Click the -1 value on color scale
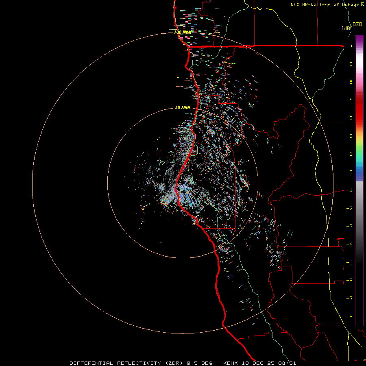Screen dimensions: 366x366 tap(349, 190)
